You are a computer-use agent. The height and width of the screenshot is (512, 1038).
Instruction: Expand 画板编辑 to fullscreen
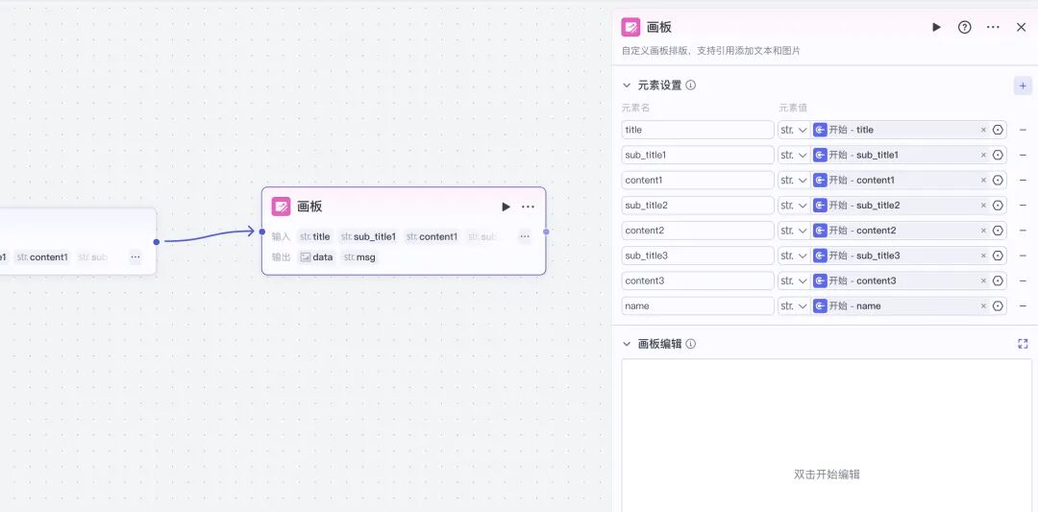coord(1023,344)
